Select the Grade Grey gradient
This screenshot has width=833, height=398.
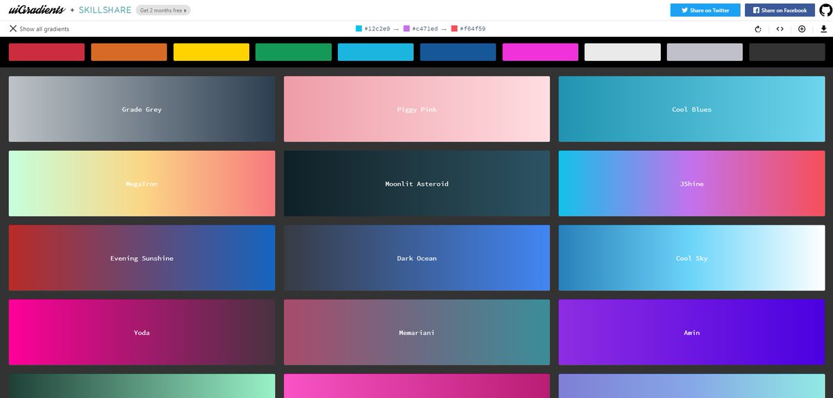point(142,109)
